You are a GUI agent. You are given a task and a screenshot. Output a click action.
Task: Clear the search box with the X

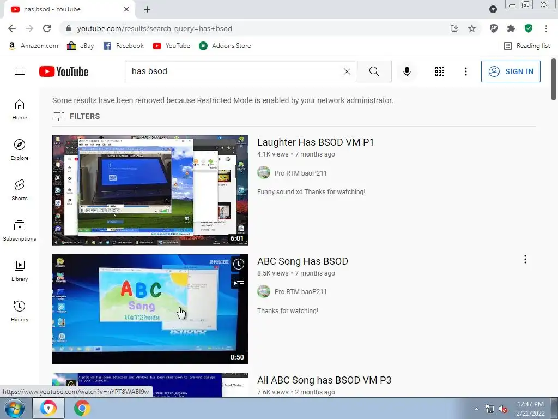pyautogui.click(x=347, y=71)
